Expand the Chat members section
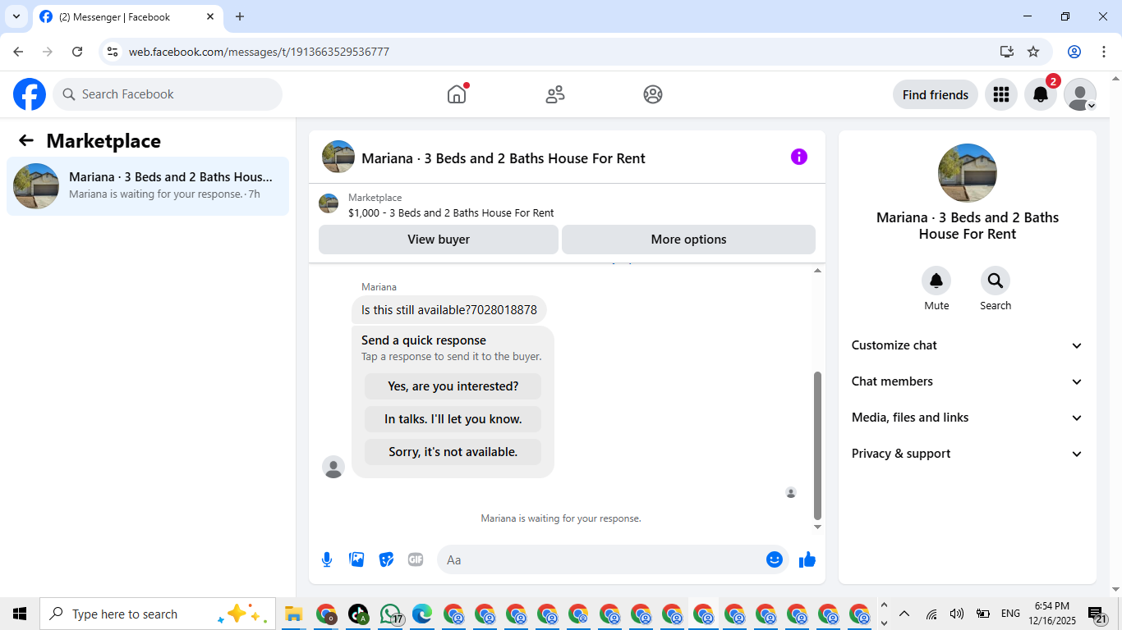1122x630 pixels. coord(968,381)
